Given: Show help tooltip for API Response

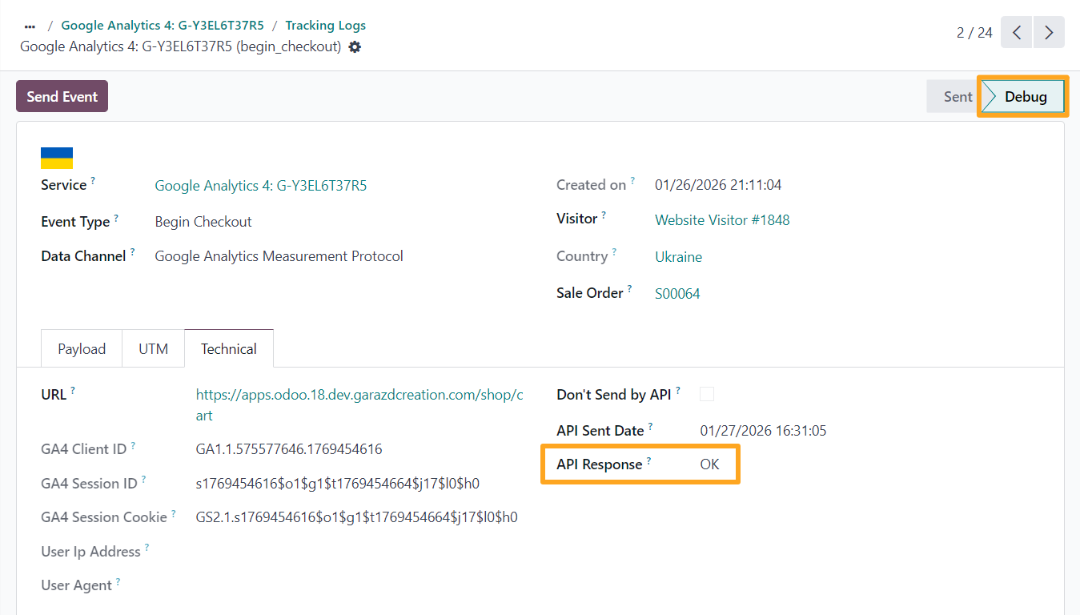Looking at the screenshot, I should click(648, 460).
